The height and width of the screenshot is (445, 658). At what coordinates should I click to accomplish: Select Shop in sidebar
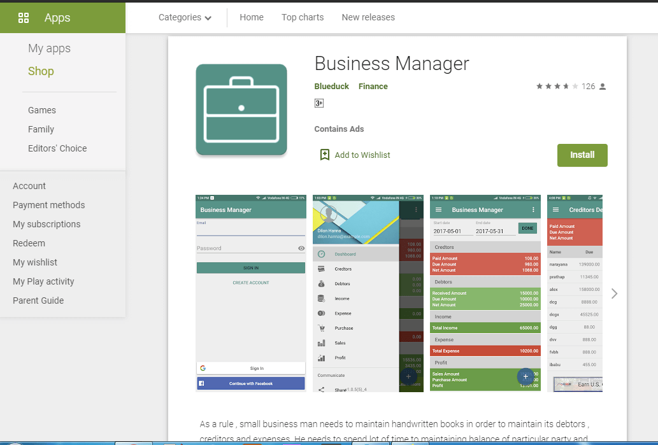pyautogui.click(x=41, y=71)
